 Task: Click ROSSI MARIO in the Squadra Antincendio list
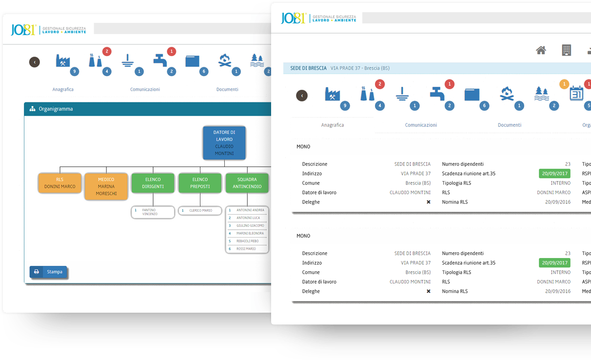(247, 248)
